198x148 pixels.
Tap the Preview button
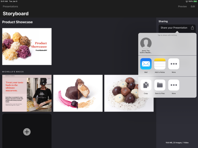(x=182, y=7)
